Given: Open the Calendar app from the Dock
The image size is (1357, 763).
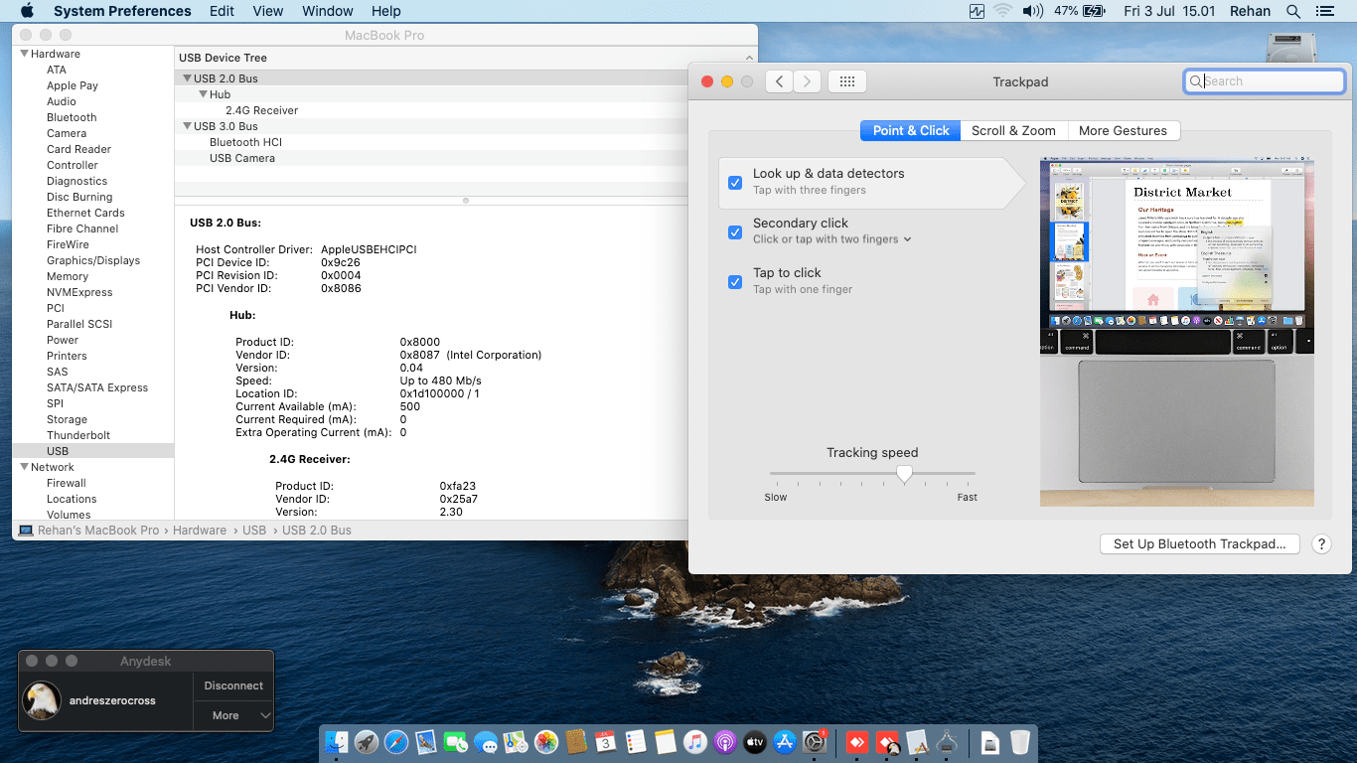Looking at the screenshot, I should [x=606, y=742].
